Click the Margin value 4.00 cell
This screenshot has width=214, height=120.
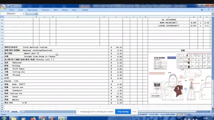(116, 100)
